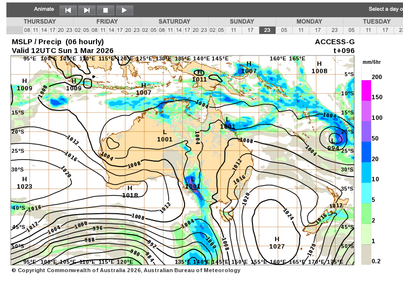
Task: Play the forecast animation
Action: [124, 10]
